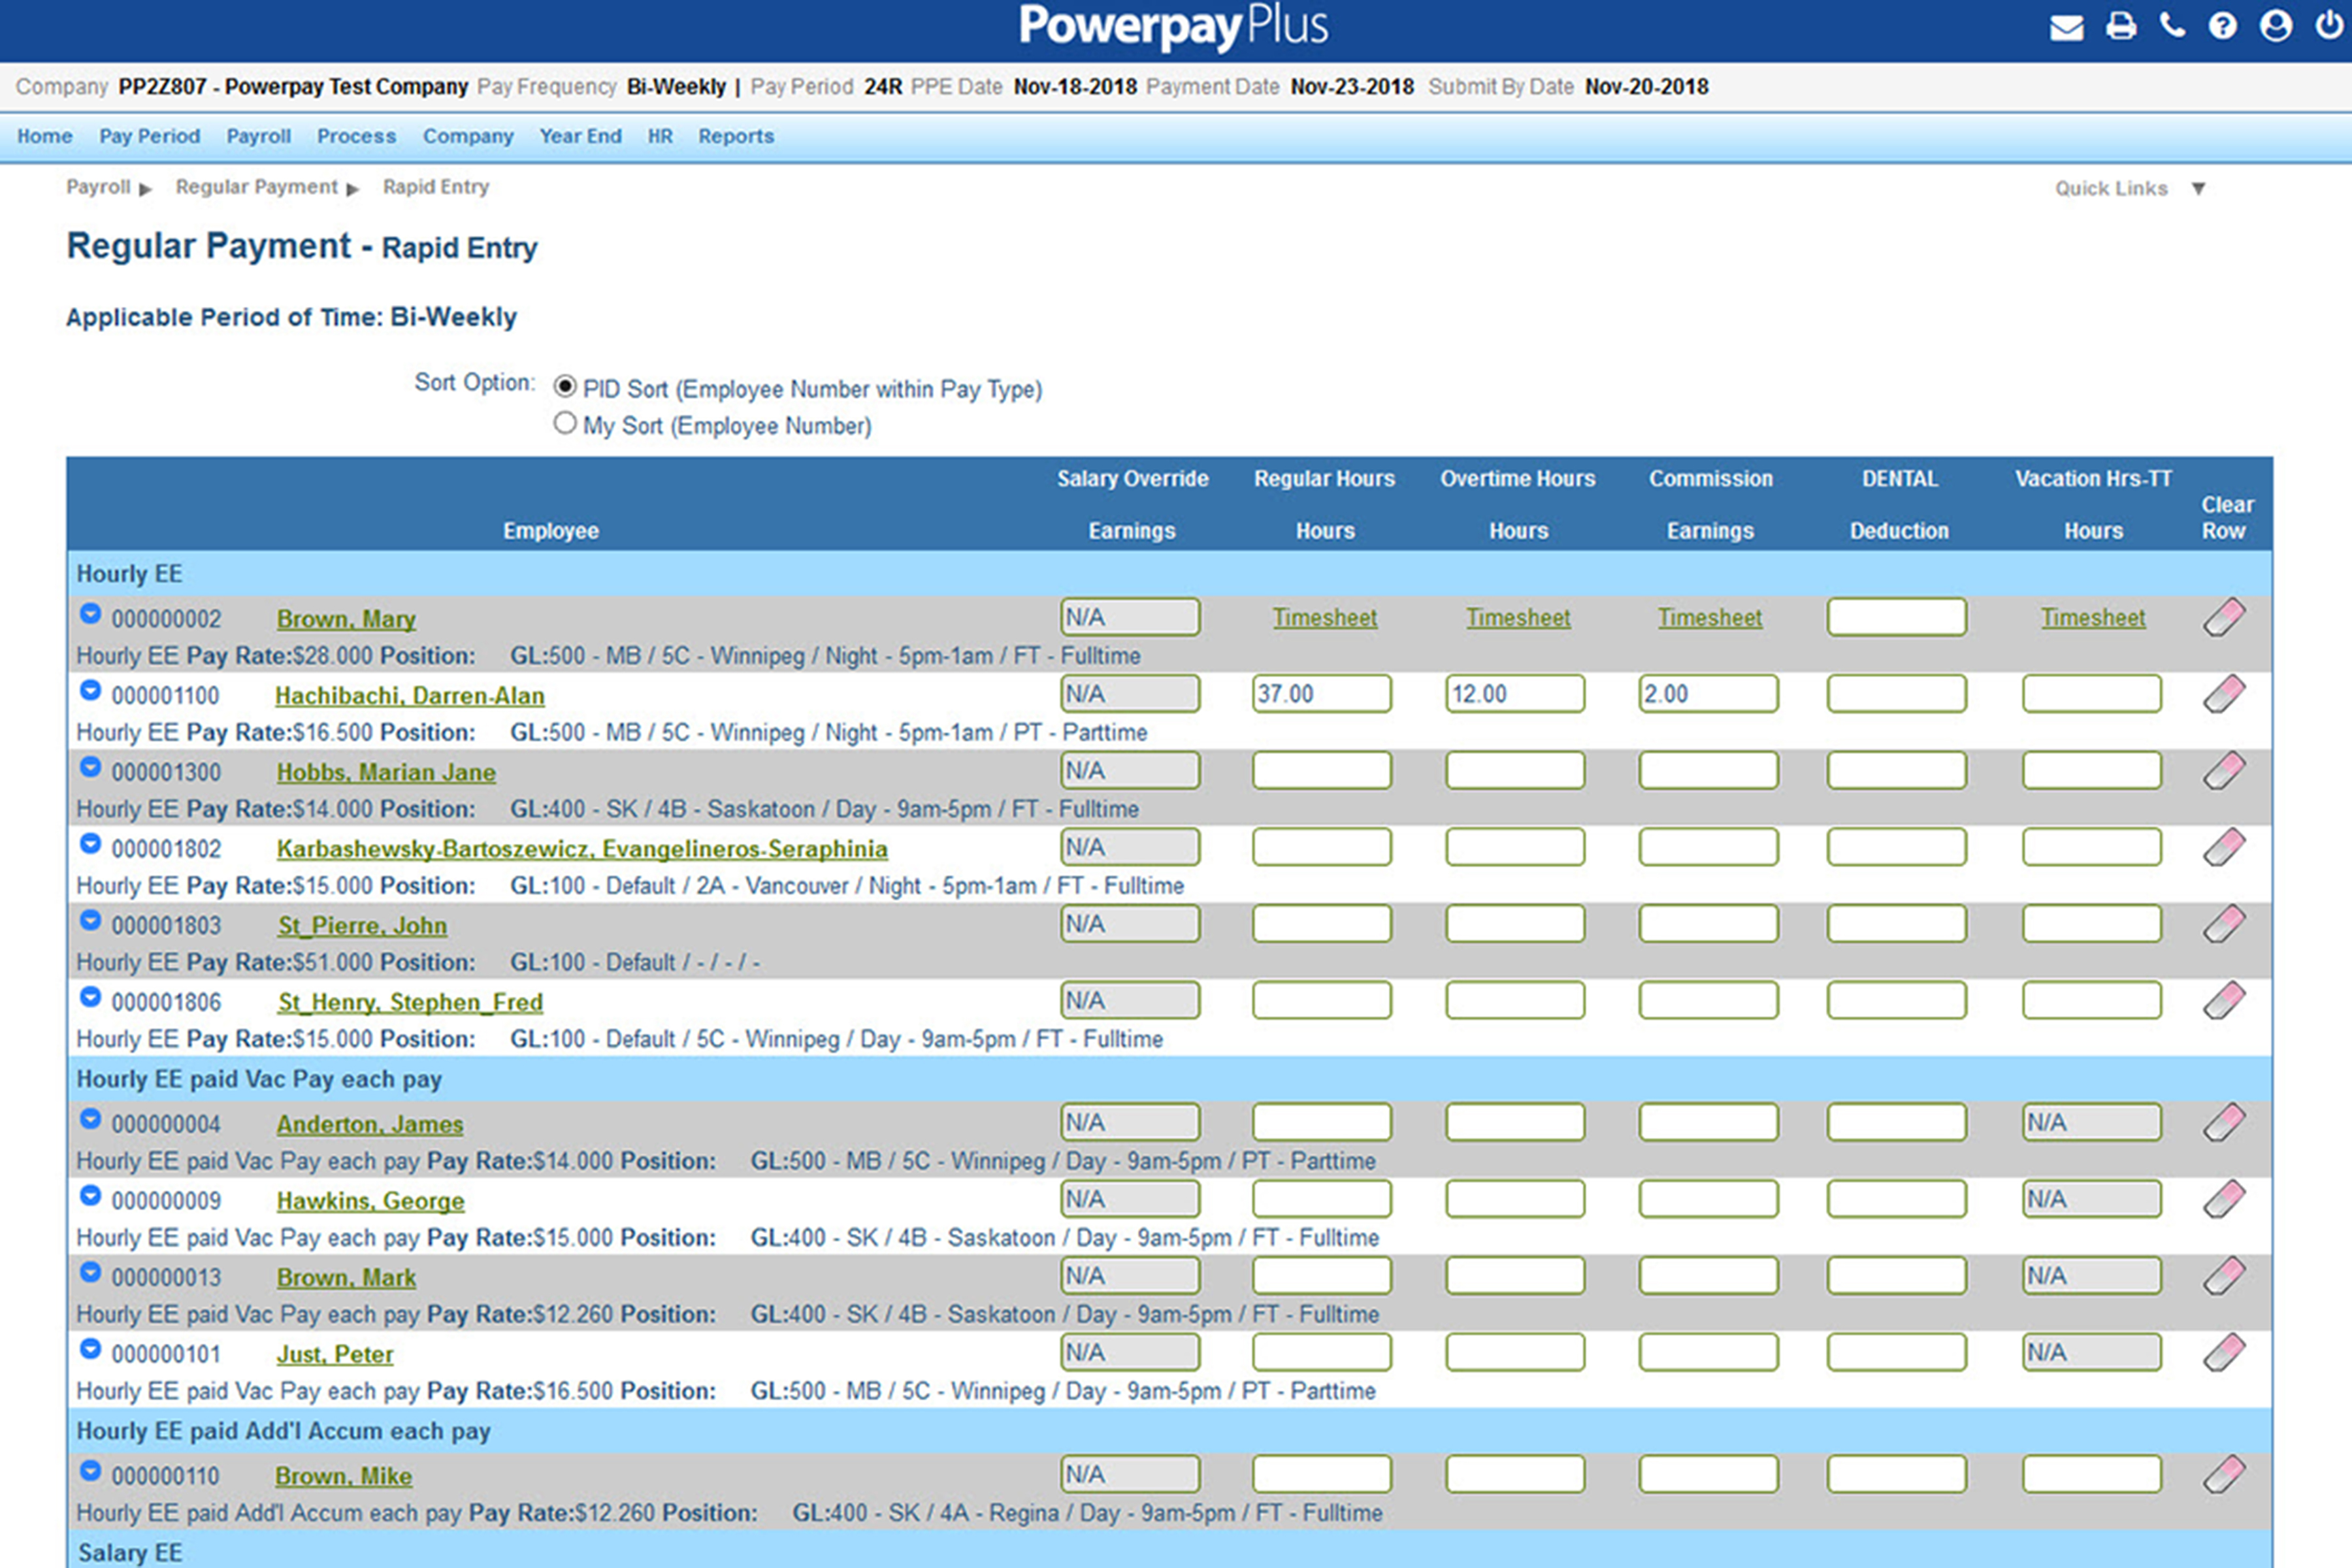
Task: Open the Pay Period menu
Action: [x=149, y=136]
